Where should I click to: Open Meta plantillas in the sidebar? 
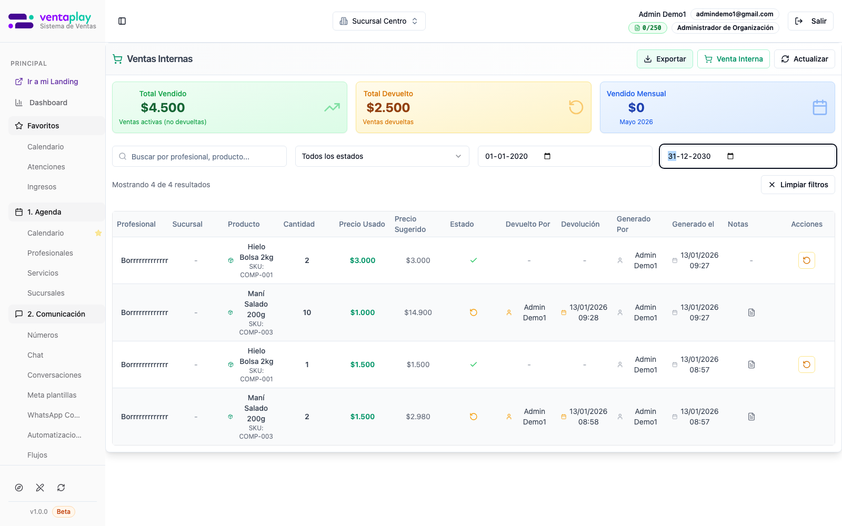pos(52,395)
